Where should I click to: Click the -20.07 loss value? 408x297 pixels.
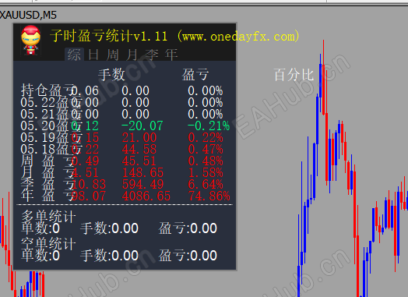[x=142, y=126]
